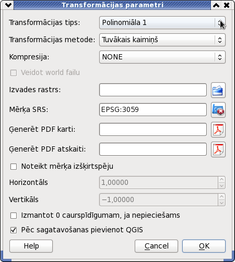
Task: Open window menu arrow in title bar
Action: tap(8, 5)
